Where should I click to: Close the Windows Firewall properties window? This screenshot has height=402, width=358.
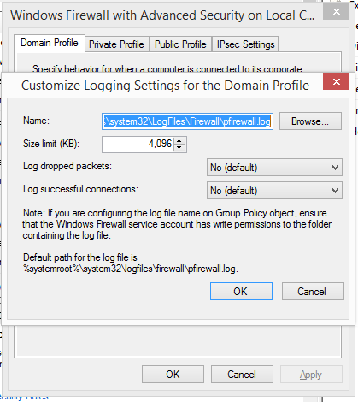point(336,12)
